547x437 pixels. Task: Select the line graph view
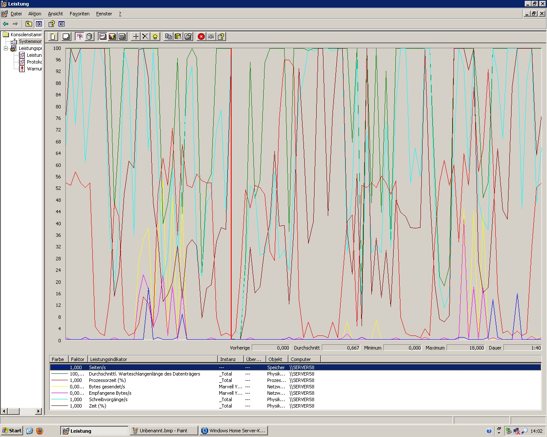click(103, 36)
